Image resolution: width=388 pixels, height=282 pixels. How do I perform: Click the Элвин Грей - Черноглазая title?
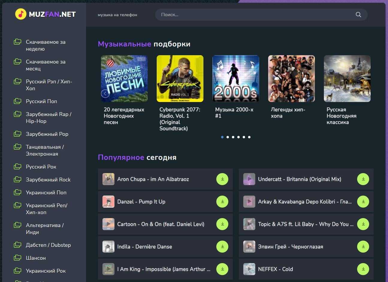pos(291,247)
